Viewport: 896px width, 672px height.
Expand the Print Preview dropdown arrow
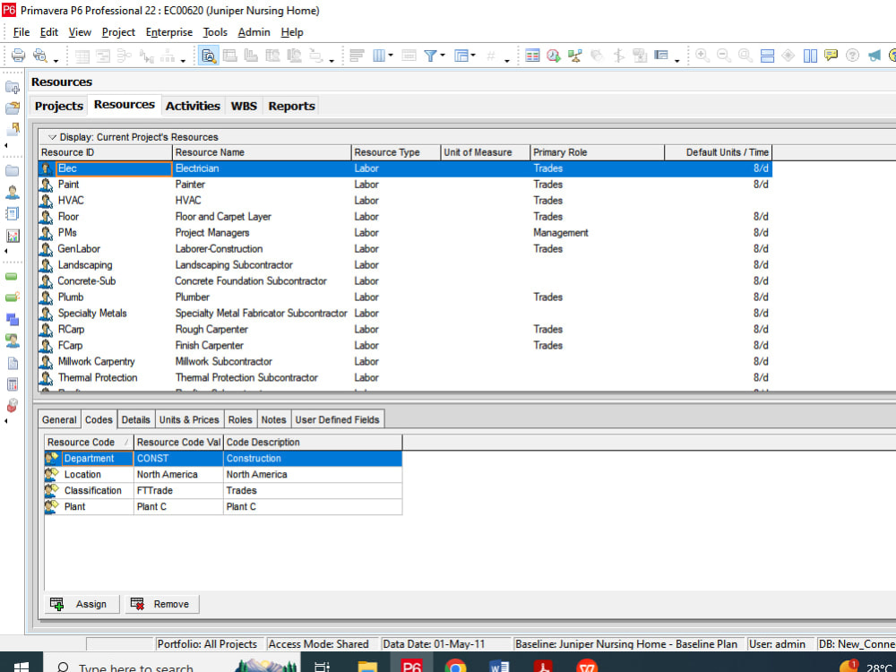(56, 60)
